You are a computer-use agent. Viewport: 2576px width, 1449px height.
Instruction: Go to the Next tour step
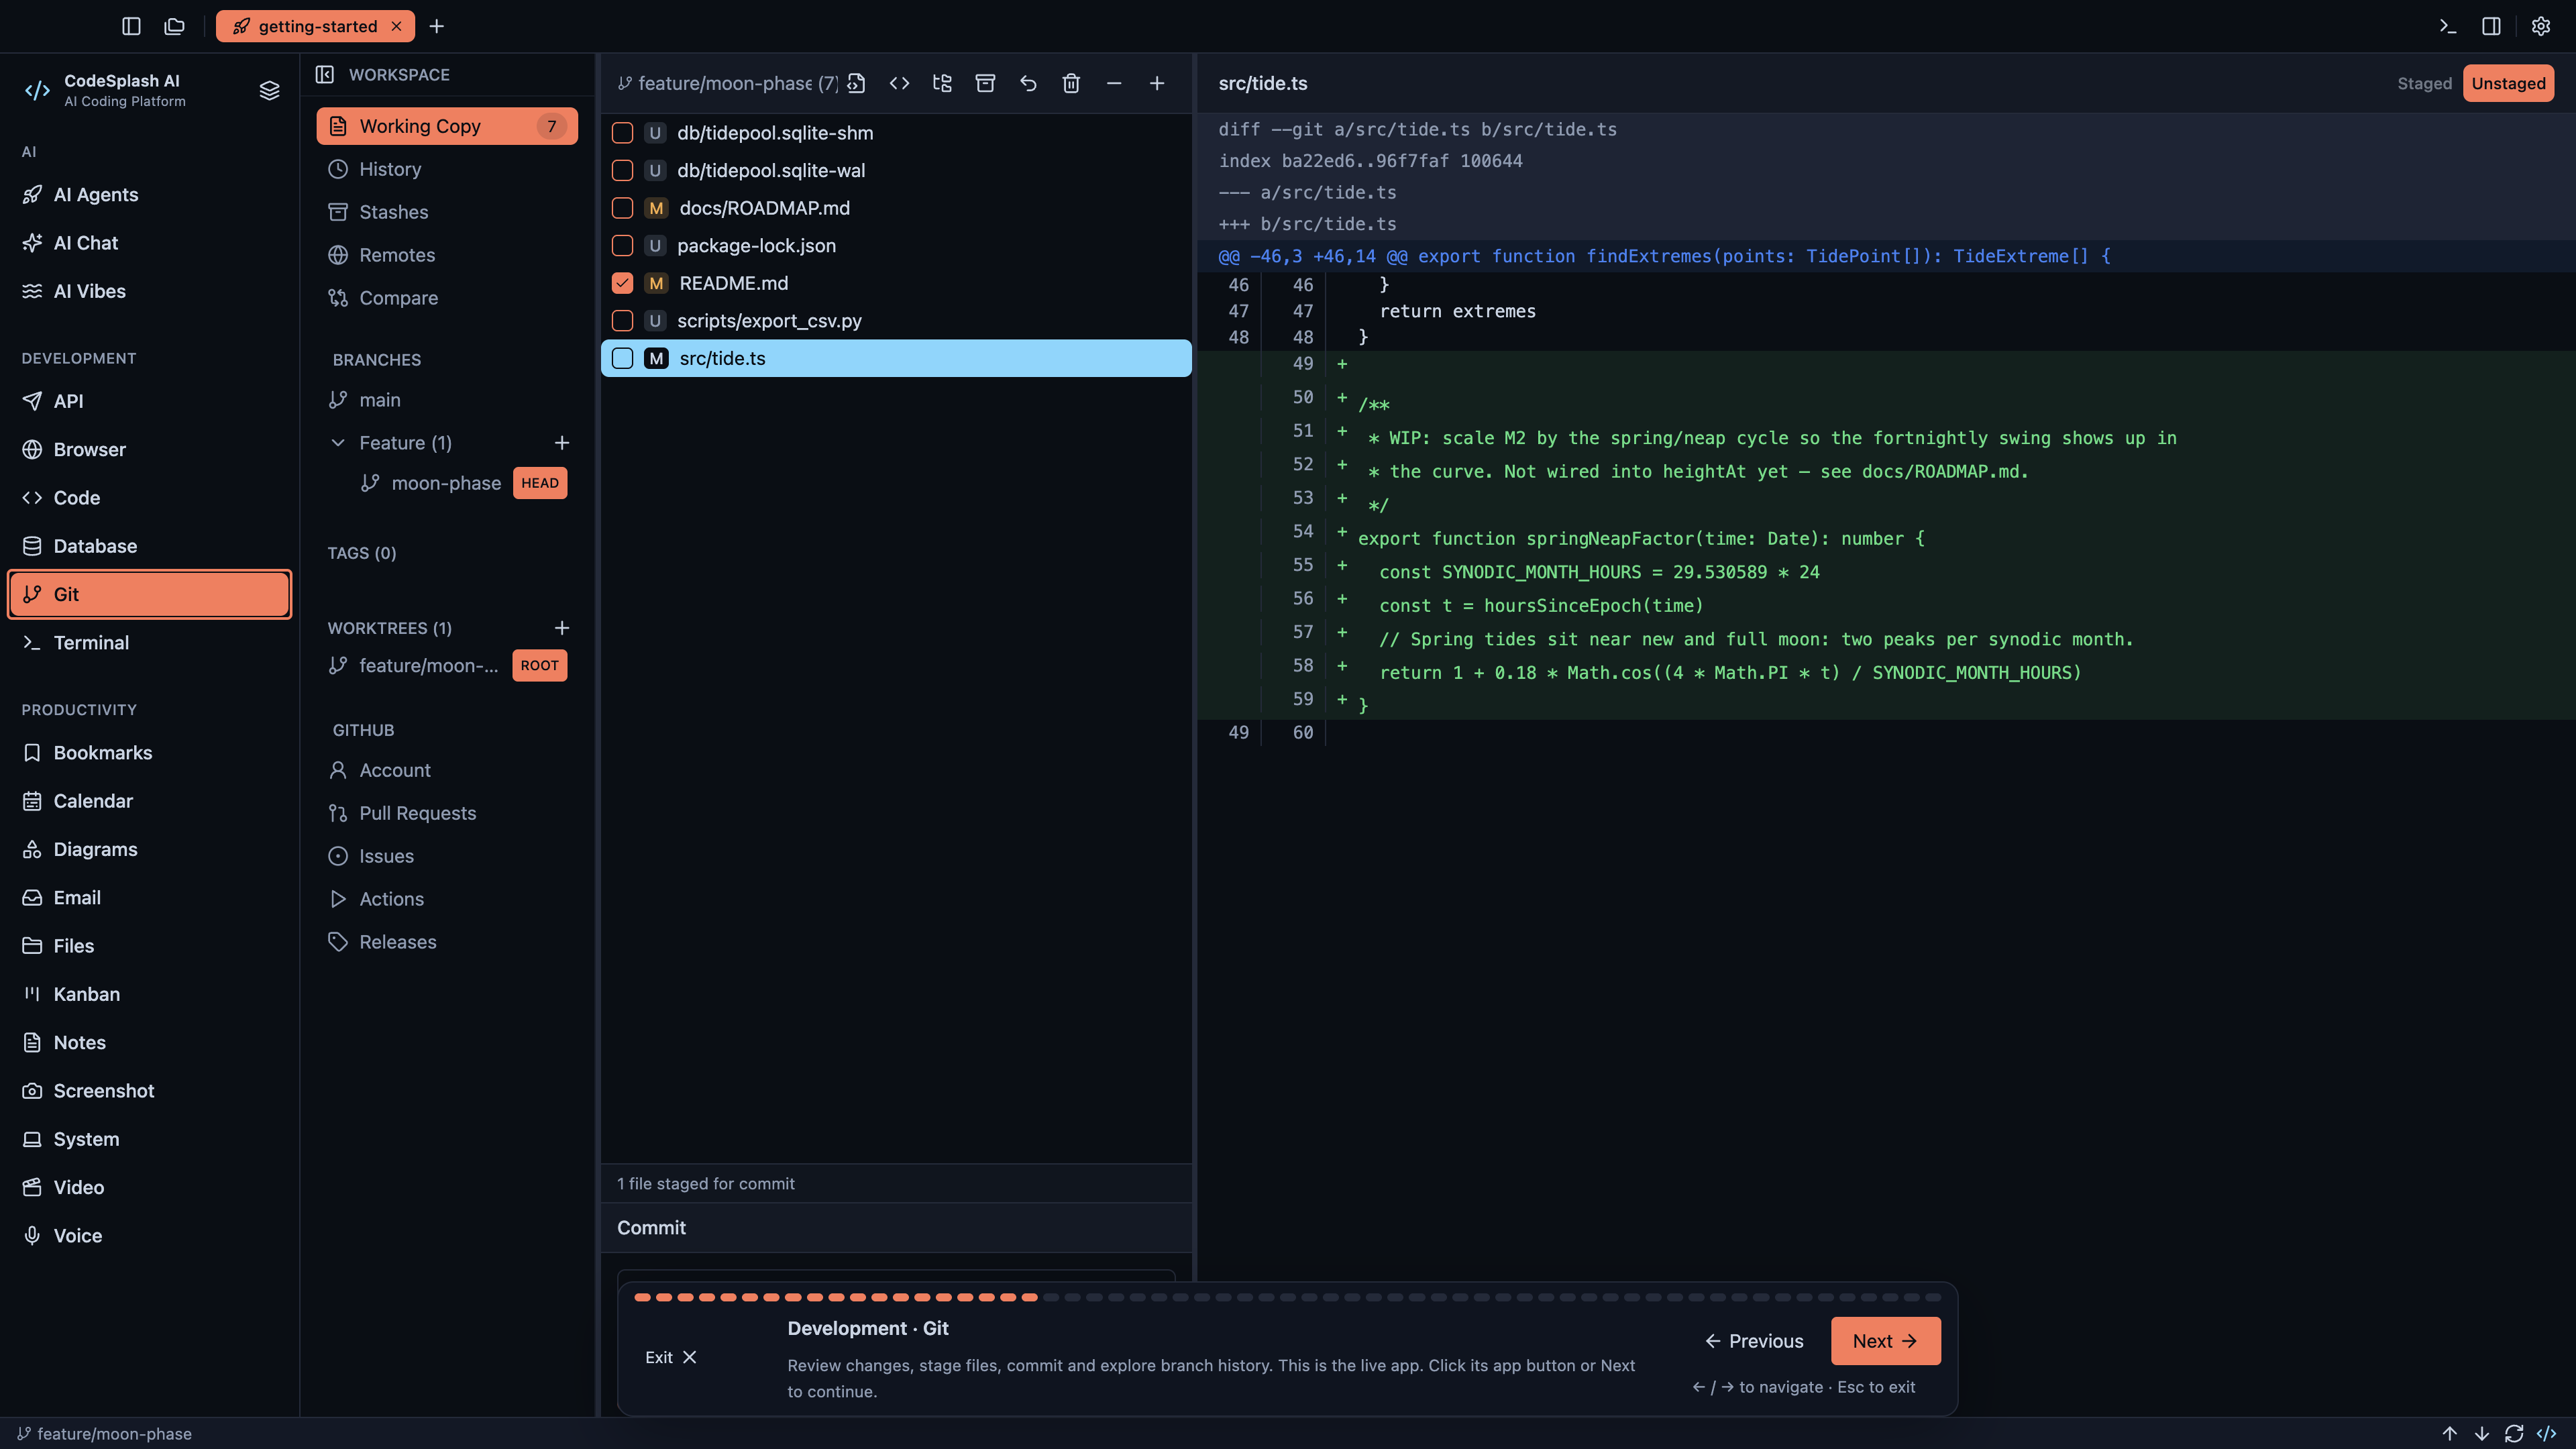(x=1885, y=1341)
